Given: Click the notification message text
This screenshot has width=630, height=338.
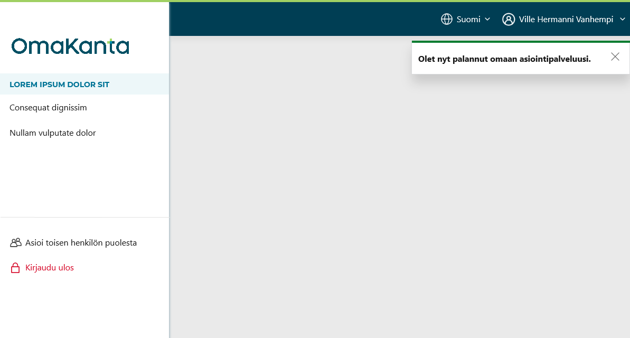Looking at the screenshot, I should (504, 59).
